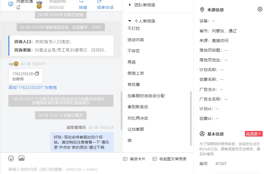
Task: Copy phone number 17622355201 via copy icon
Action: (x=37, y=74)
